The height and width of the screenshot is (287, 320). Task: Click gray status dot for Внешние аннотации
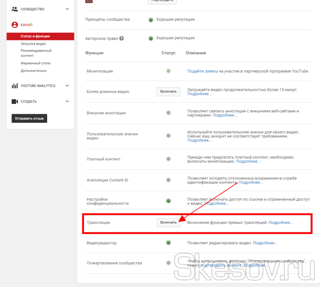[x=168, y=113]
